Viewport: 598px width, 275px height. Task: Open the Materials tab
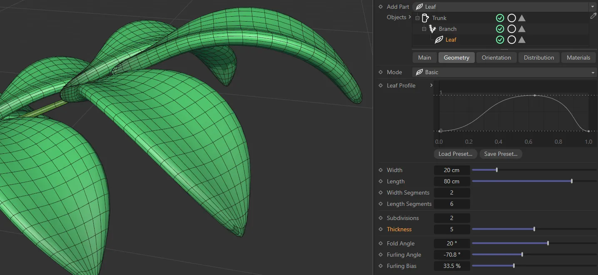click(x=578, y=57)
